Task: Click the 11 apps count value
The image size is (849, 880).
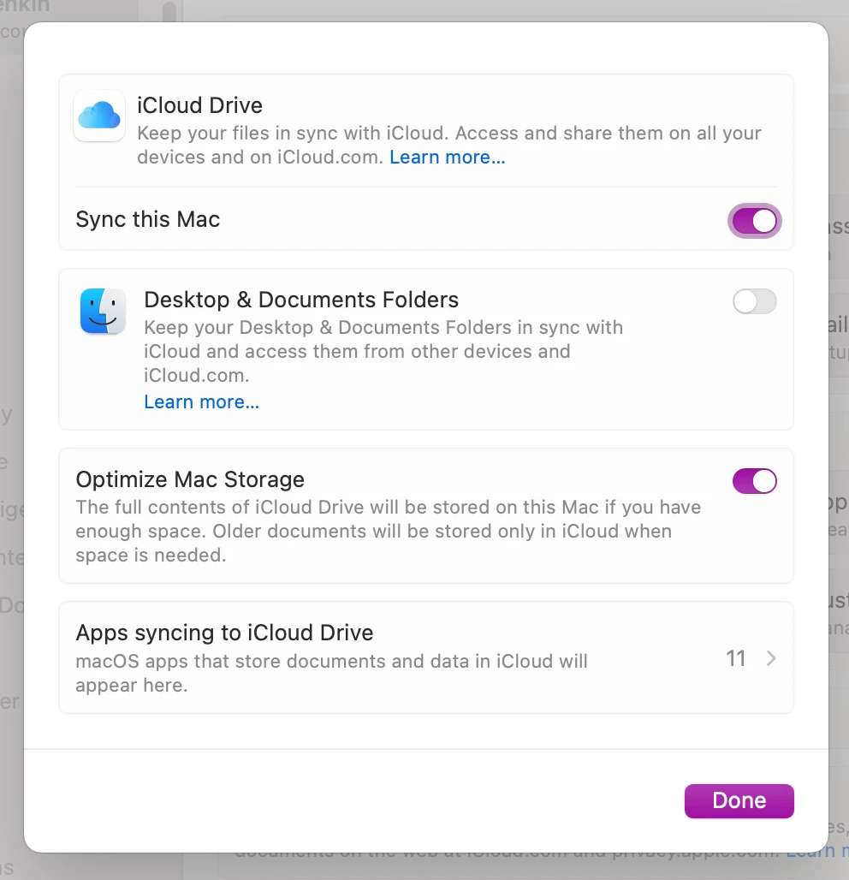Action: pos(736,658)
